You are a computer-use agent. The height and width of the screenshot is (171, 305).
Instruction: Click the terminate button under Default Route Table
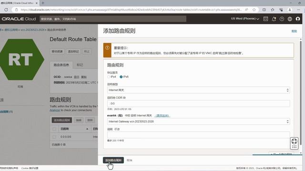coord(87,51)
